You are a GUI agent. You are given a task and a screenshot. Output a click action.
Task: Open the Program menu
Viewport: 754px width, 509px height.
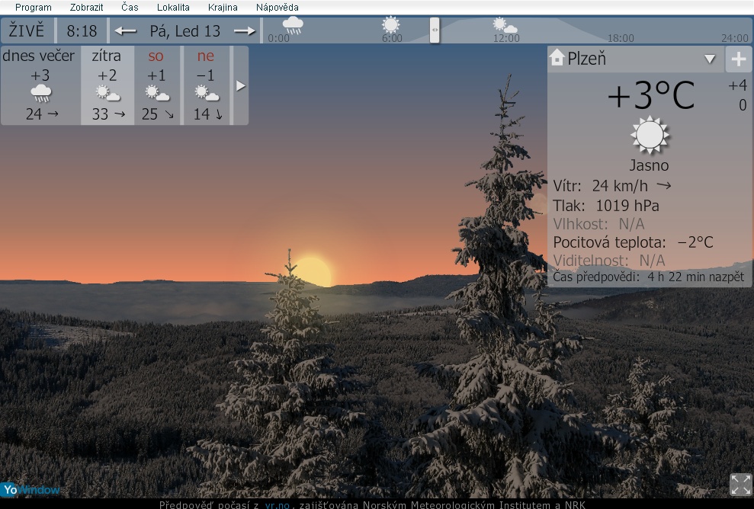pyautogui.click(x=34, y=8)
